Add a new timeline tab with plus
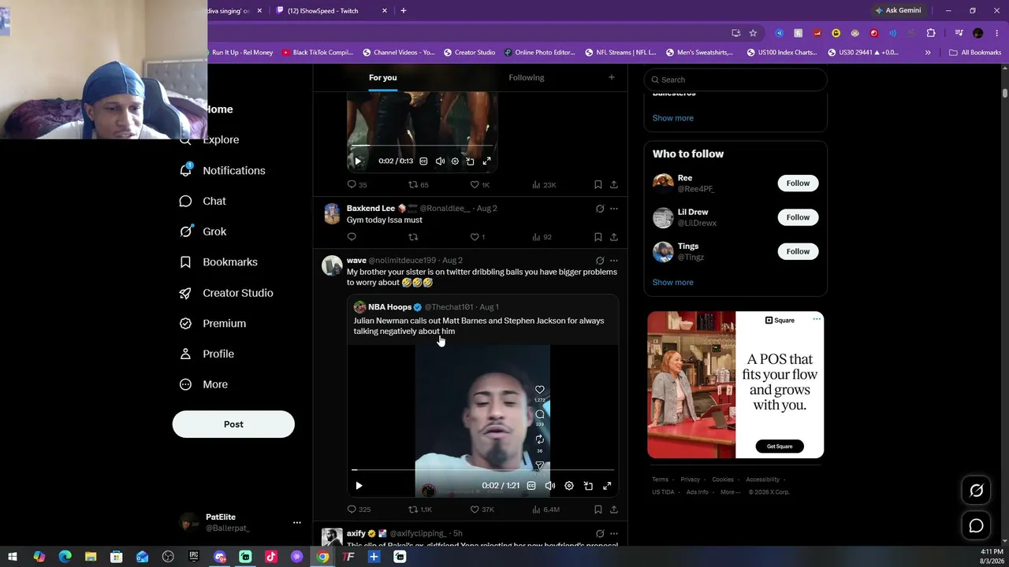The width and height of the screenshot is (1009, 567). [611, 77]
